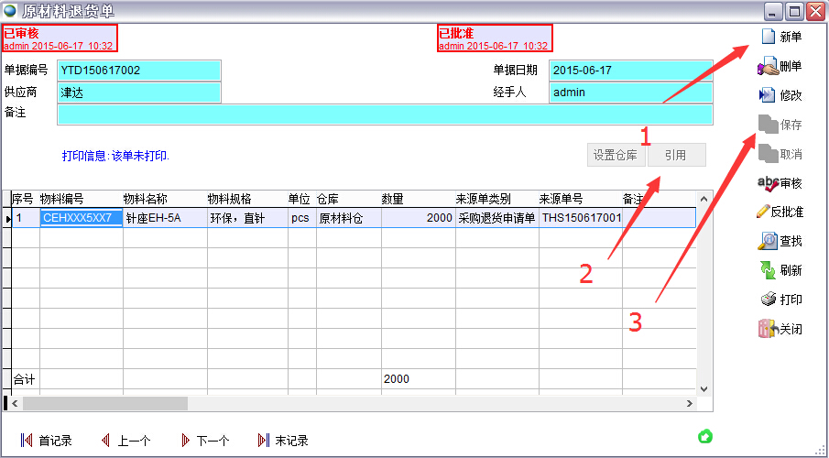The height and width of the screenshot is (458, 829).
Task: Click the table's horizontal scrollbar thumb
Action: [x=104, y=403]
